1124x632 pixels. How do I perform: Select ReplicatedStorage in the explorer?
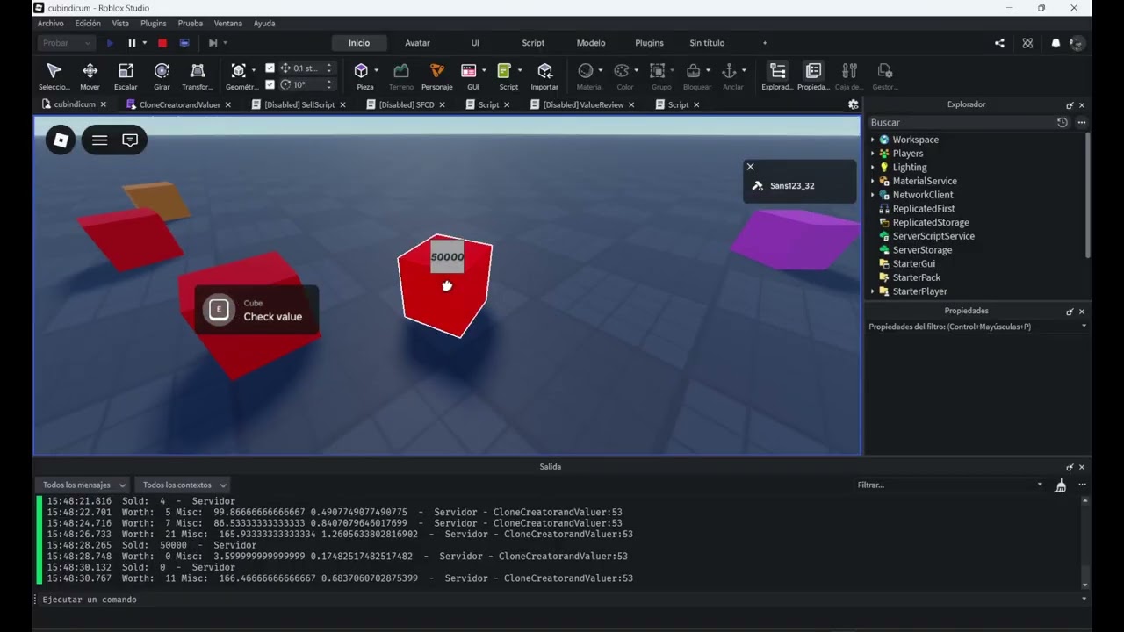pos(931,223)
